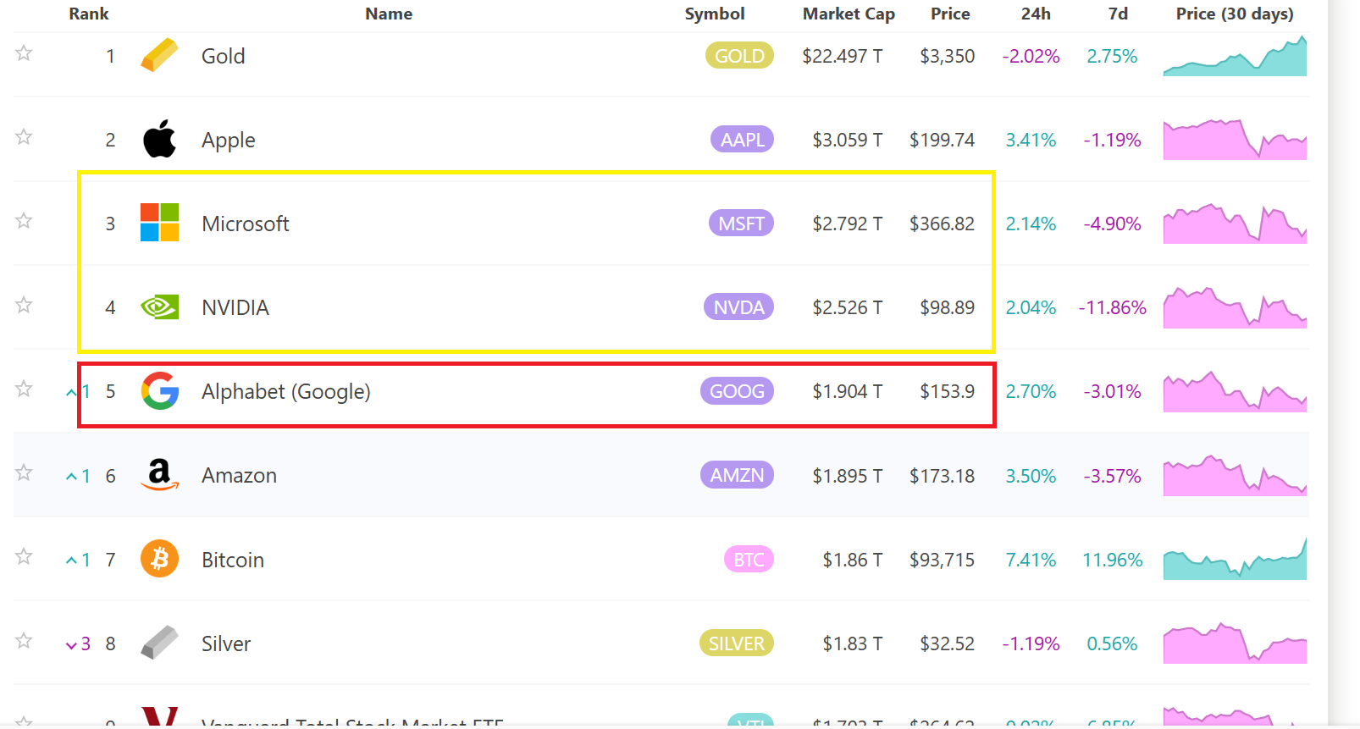
Task: Sort by Name column header
Action: pos(389,14)
